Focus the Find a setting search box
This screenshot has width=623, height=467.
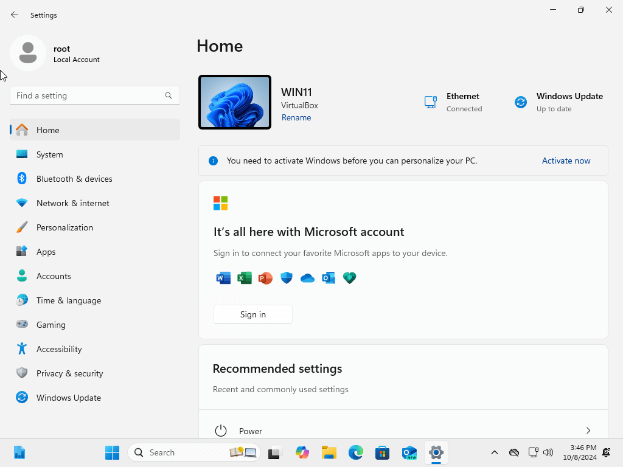coord(95,95)
